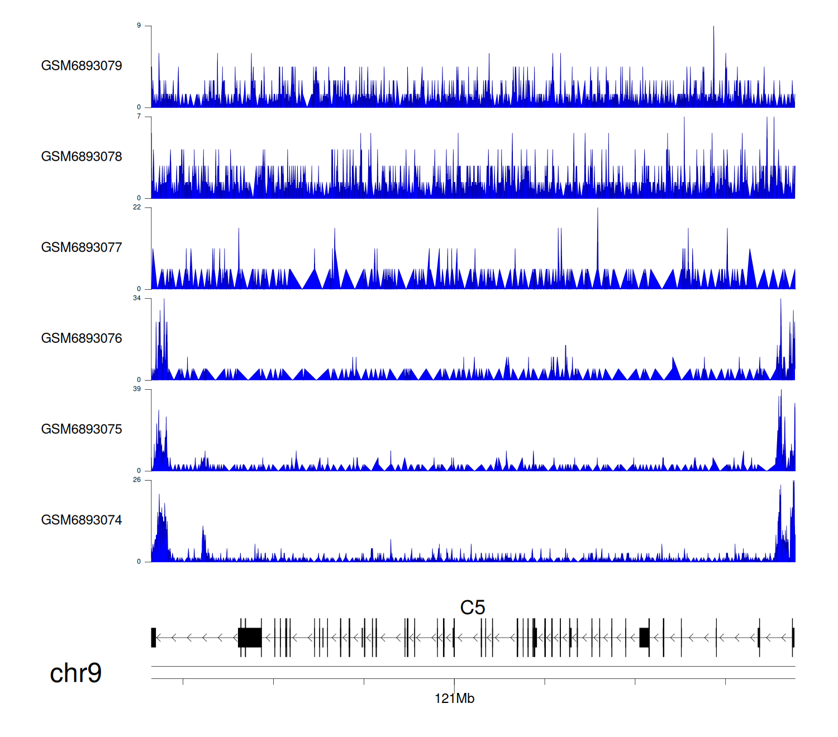Viewport: 838px width, 737px height.
Task: Select the 121Mb axis position label
Action: point(454,698)
